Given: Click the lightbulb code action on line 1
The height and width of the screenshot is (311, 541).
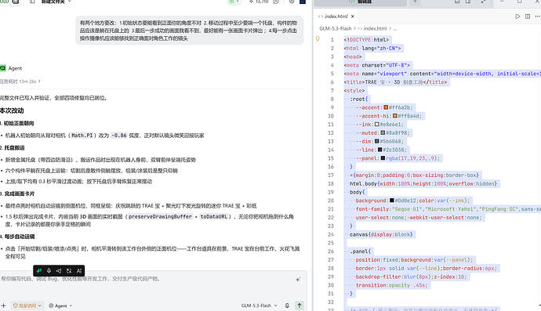Looking at the screenshot, I should 318,39.
